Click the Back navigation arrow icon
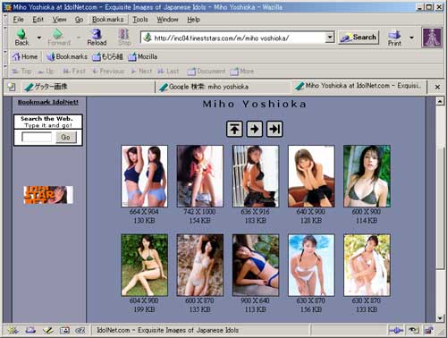 [21, 34]
